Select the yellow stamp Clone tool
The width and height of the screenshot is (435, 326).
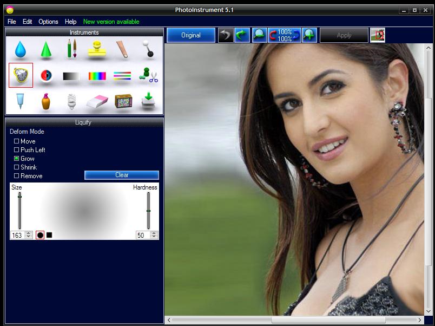pyautogui.click(x=97, y=49)
